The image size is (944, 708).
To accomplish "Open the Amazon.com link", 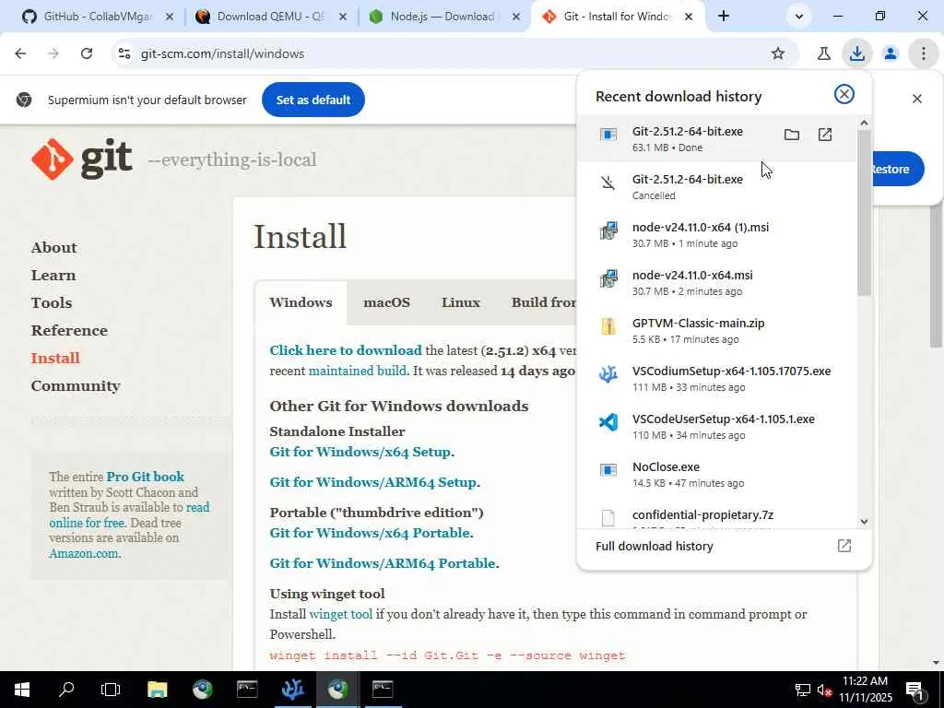I will click(83, 553).
